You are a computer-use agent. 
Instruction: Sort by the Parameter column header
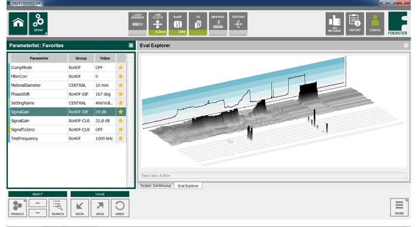[x=39, y=58]
